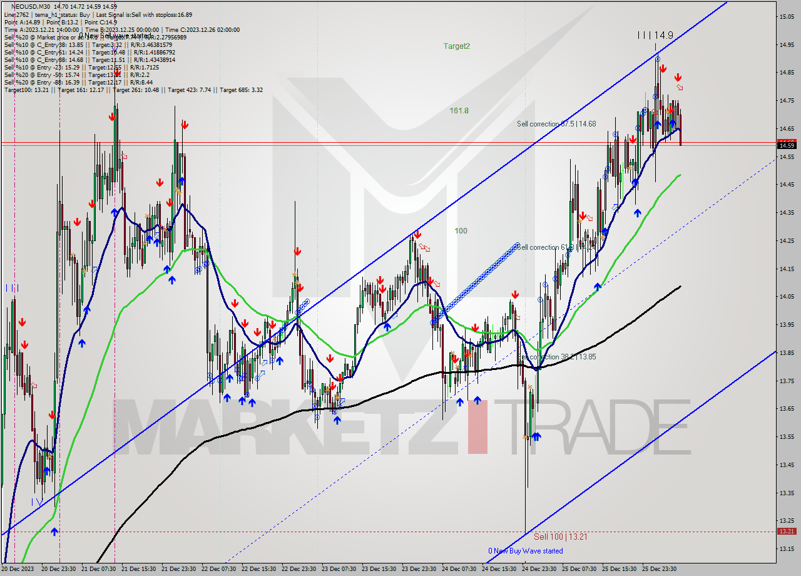Click the 'Sell %10 @ C_Entry88: 14.68' row
801x576 pixels.
[x=89, y=59]
